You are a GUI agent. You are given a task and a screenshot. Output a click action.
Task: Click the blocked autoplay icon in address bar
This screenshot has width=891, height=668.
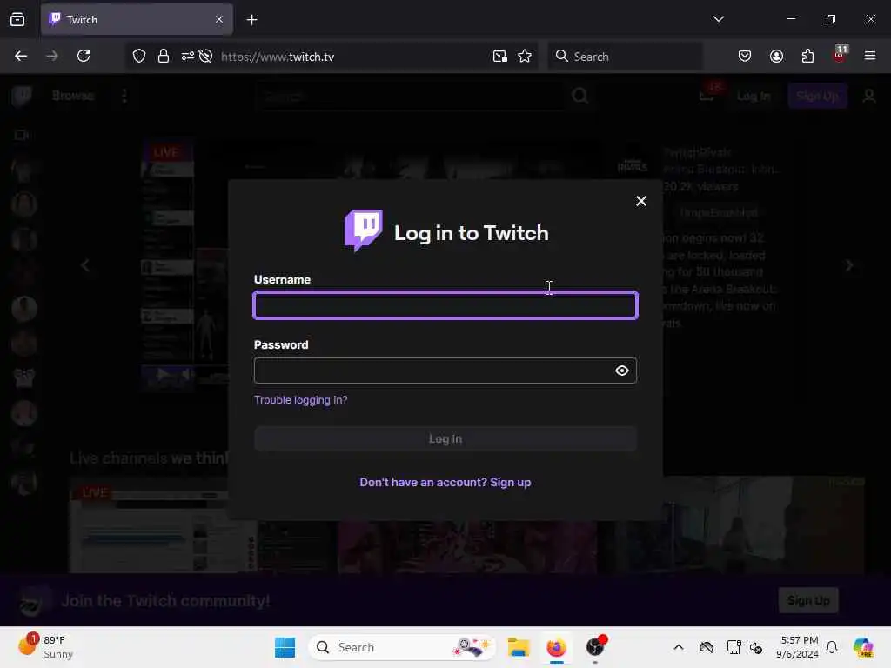click(x=205, y=57)
